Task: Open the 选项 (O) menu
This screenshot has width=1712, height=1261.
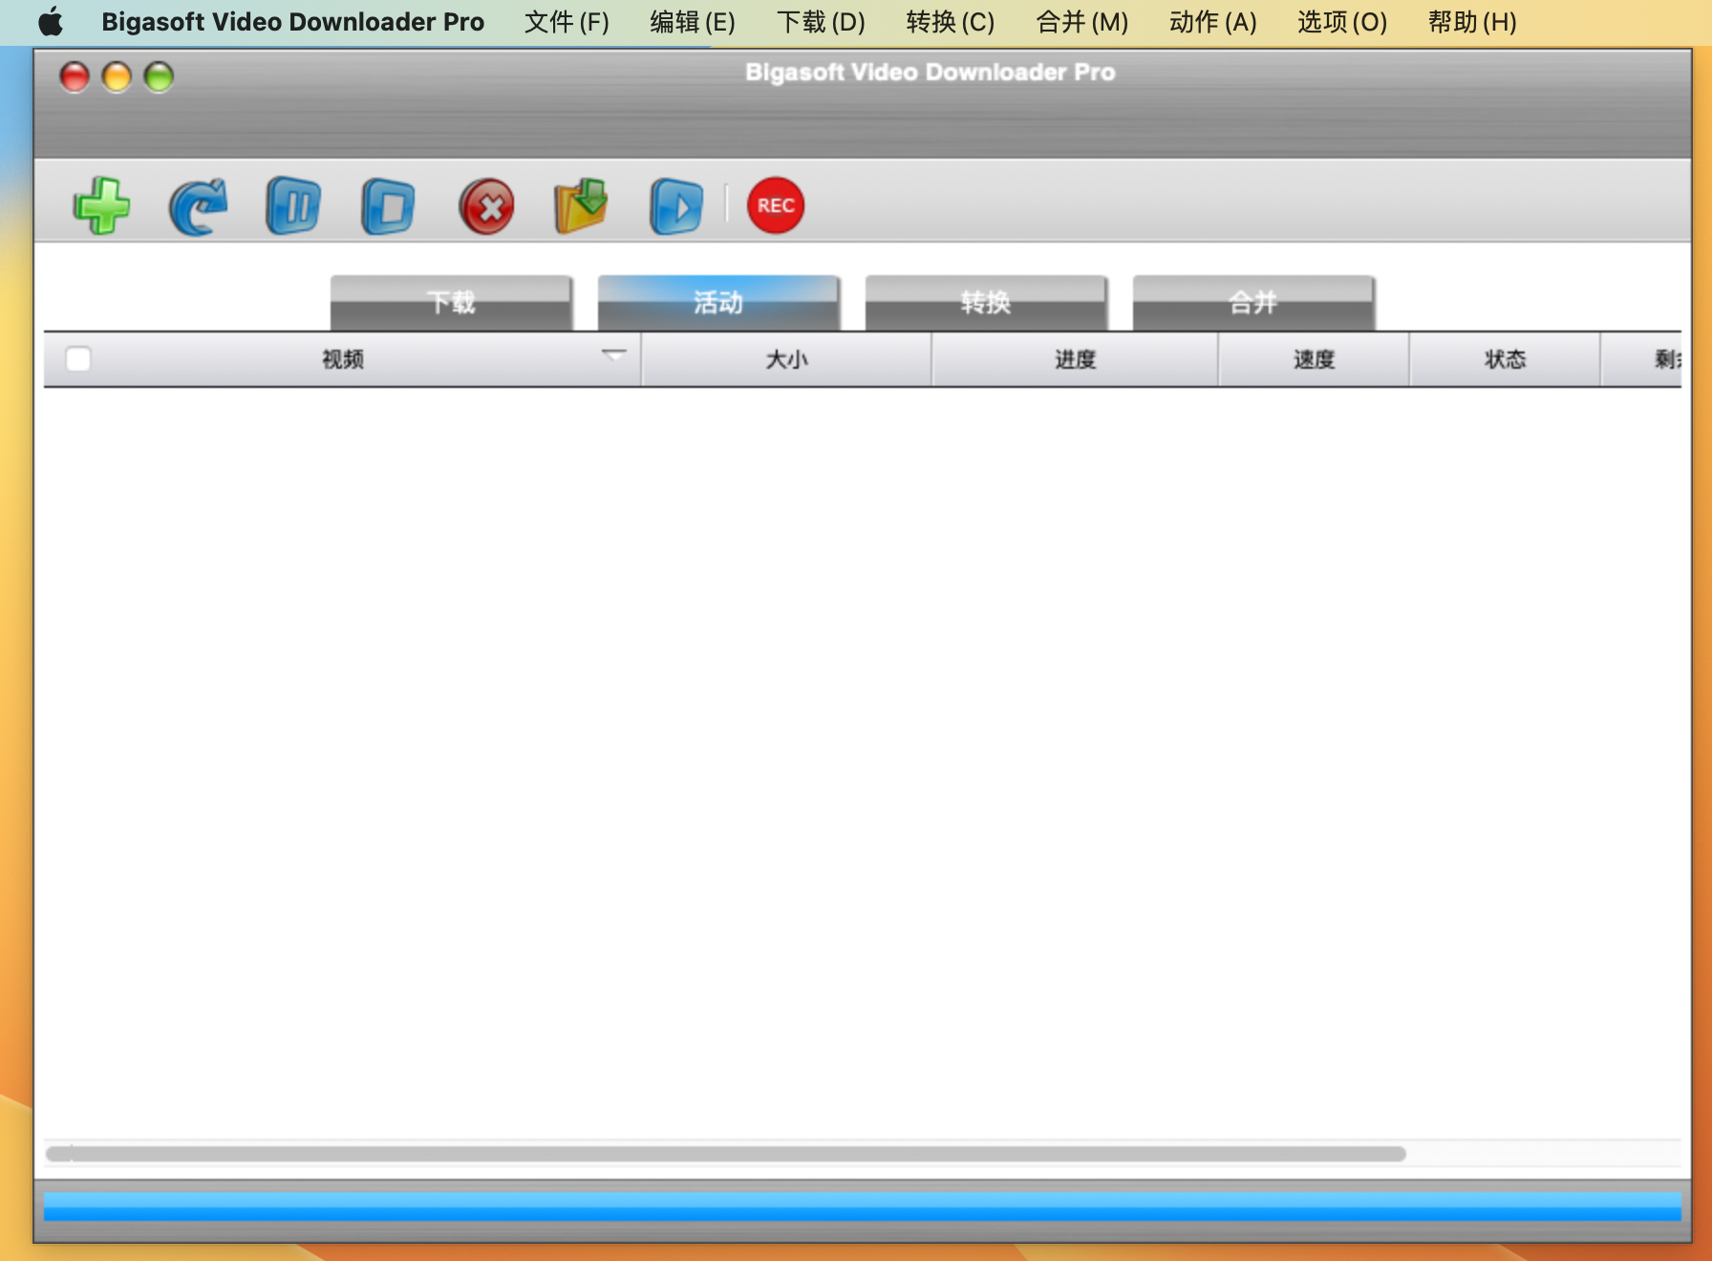Action: [x=1341, y=22]
